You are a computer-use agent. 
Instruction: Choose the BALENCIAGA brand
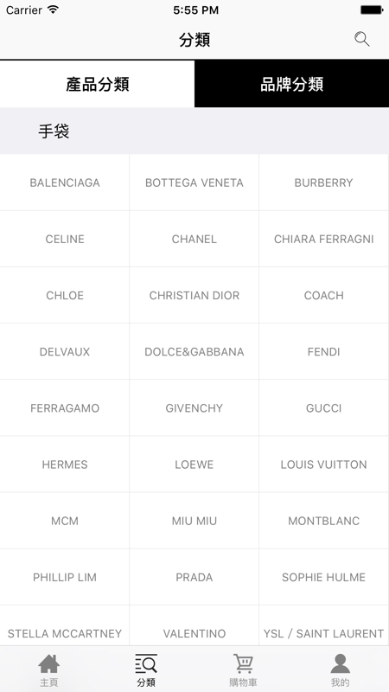(x=65, y=183)
